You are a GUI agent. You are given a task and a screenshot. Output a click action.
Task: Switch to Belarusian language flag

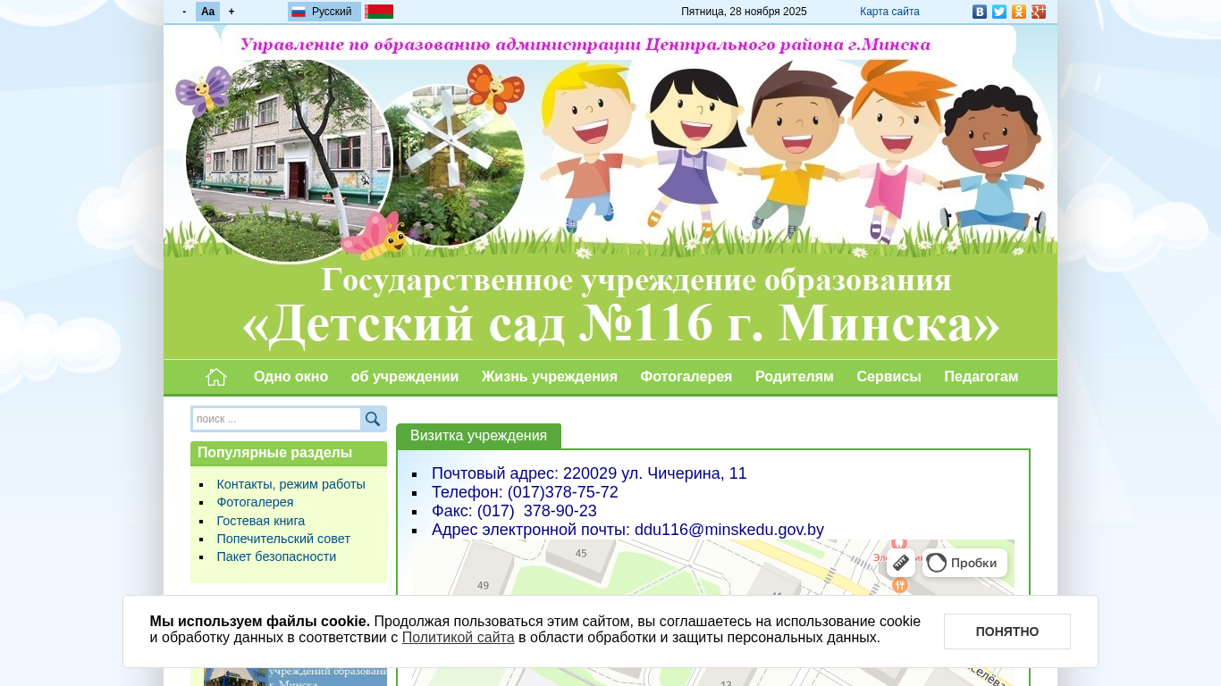pos(379,12)
